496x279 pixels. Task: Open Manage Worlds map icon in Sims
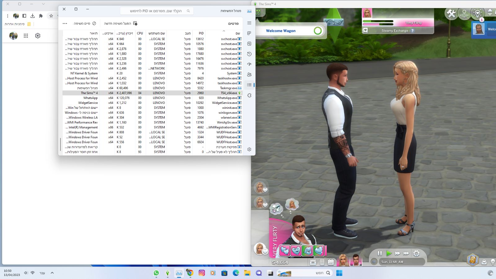click(464, 14)
